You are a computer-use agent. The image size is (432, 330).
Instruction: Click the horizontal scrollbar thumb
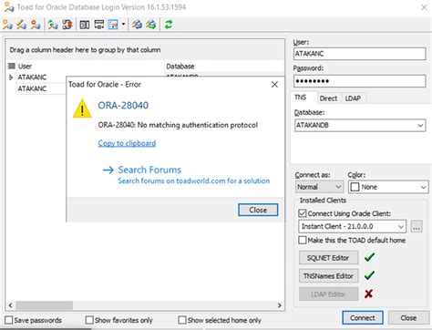click(x=44, y=305)
